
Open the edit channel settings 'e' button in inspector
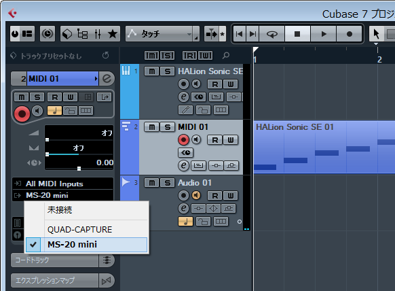pos(107,79)
